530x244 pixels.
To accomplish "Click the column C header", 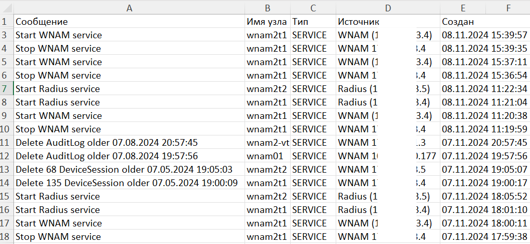I will [313, 8].
